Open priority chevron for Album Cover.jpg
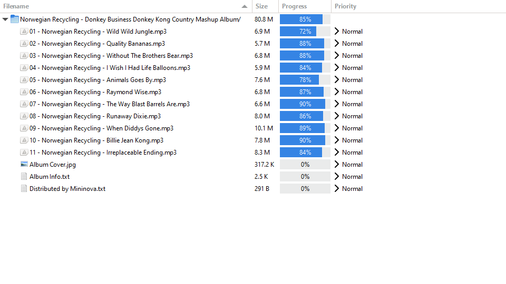The image size is (506, 284). [337, 164]
